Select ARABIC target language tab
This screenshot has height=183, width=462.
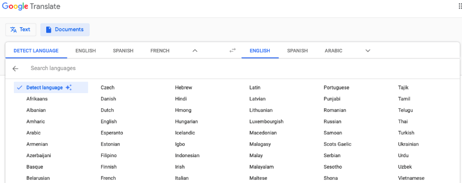tap(334, 51)
